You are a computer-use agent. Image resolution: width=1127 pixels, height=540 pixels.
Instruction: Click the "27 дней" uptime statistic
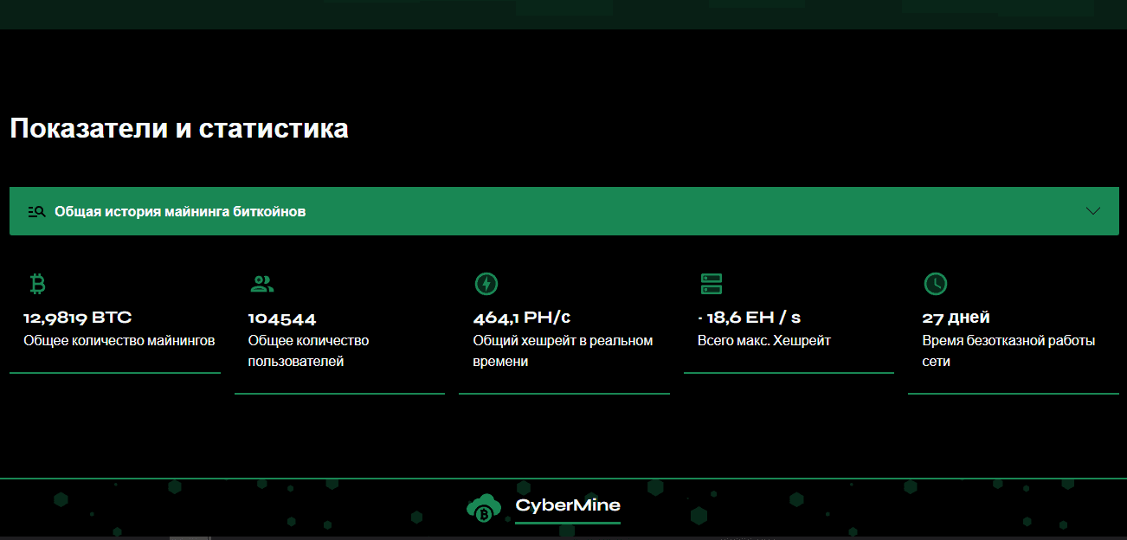956,317
